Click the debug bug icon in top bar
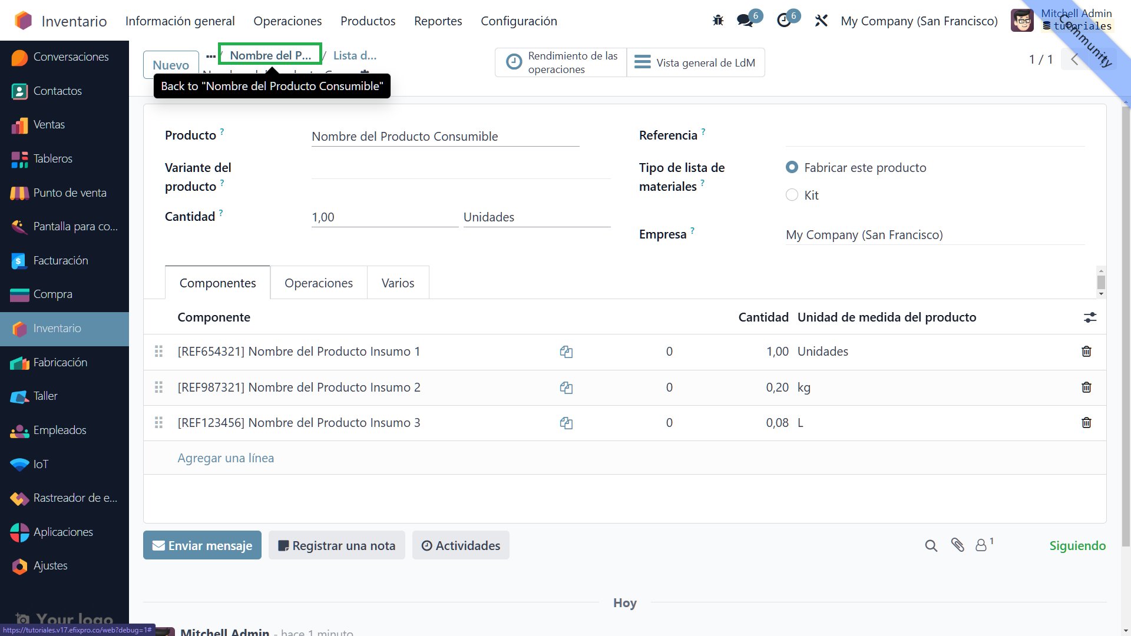1131x636 pixels. (x=717, y=21)
